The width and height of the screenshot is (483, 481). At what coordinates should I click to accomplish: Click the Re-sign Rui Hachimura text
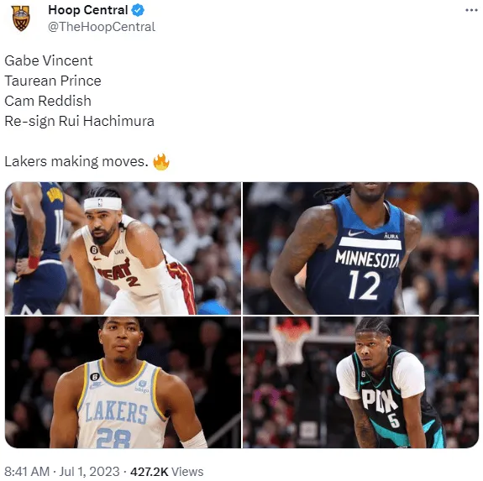tap(79, 121)
